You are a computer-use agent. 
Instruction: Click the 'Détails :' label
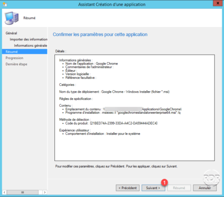[61, 51]
